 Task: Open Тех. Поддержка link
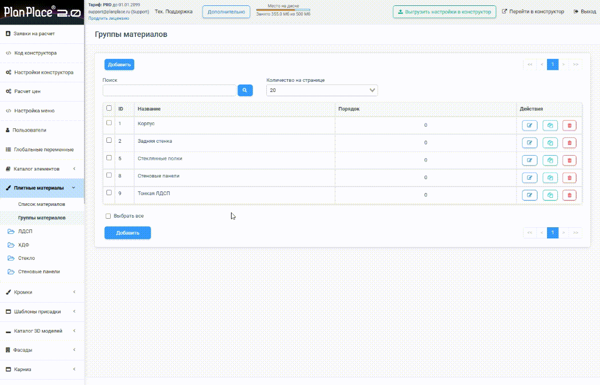click(174, 11)
